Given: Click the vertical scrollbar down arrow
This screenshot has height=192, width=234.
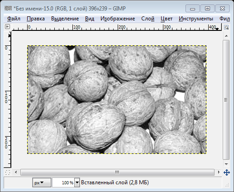Looking at the screenshot, I should (226, 164).
